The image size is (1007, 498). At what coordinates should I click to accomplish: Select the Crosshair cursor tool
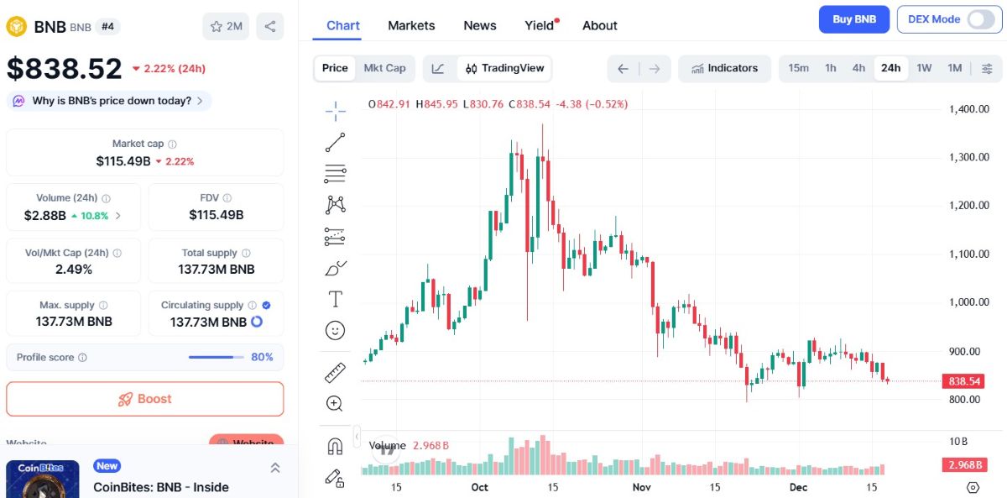click(x=335, y=109)
